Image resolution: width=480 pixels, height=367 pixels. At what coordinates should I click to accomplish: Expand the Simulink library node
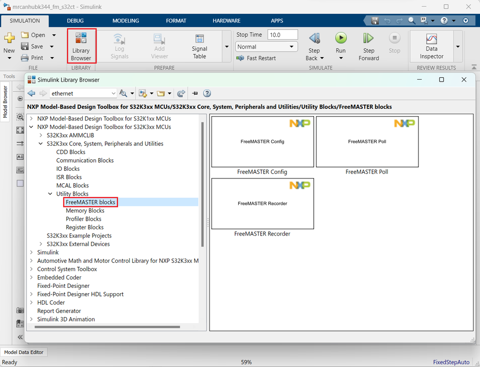(x=32, y=252)
